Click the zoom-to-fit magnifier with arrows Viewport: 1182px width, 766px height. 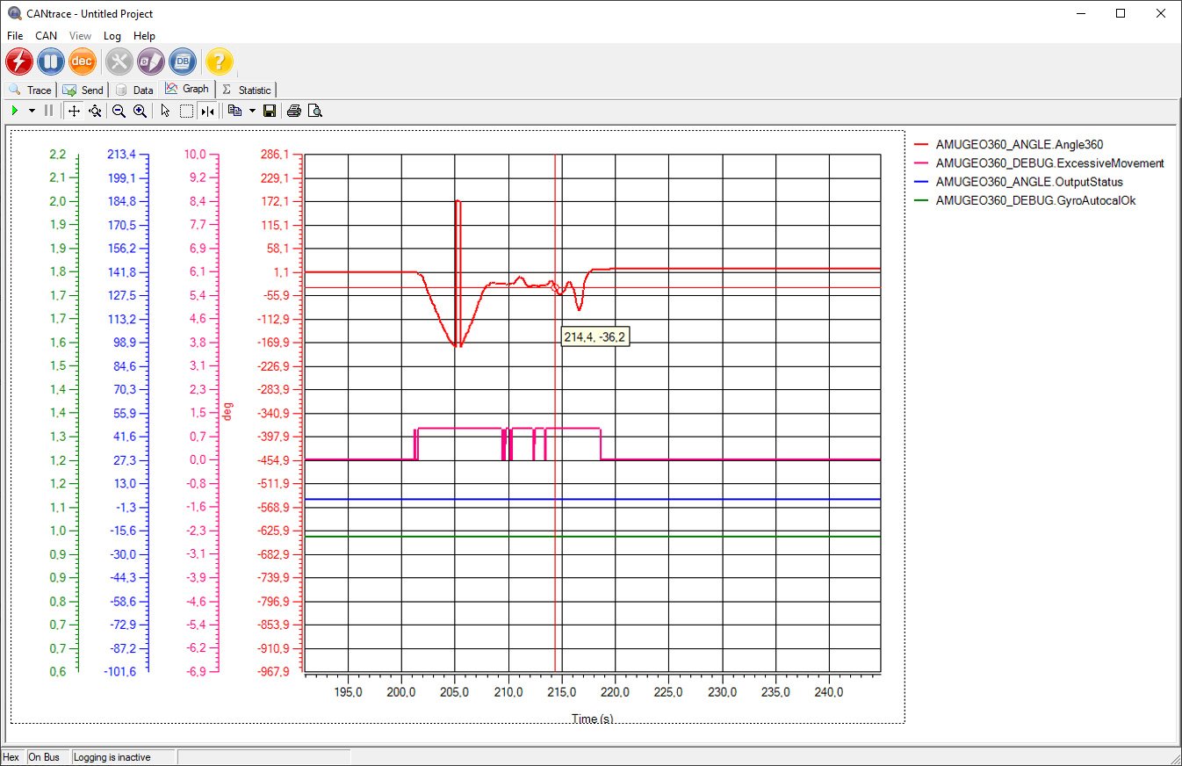[x=95, y=111]
